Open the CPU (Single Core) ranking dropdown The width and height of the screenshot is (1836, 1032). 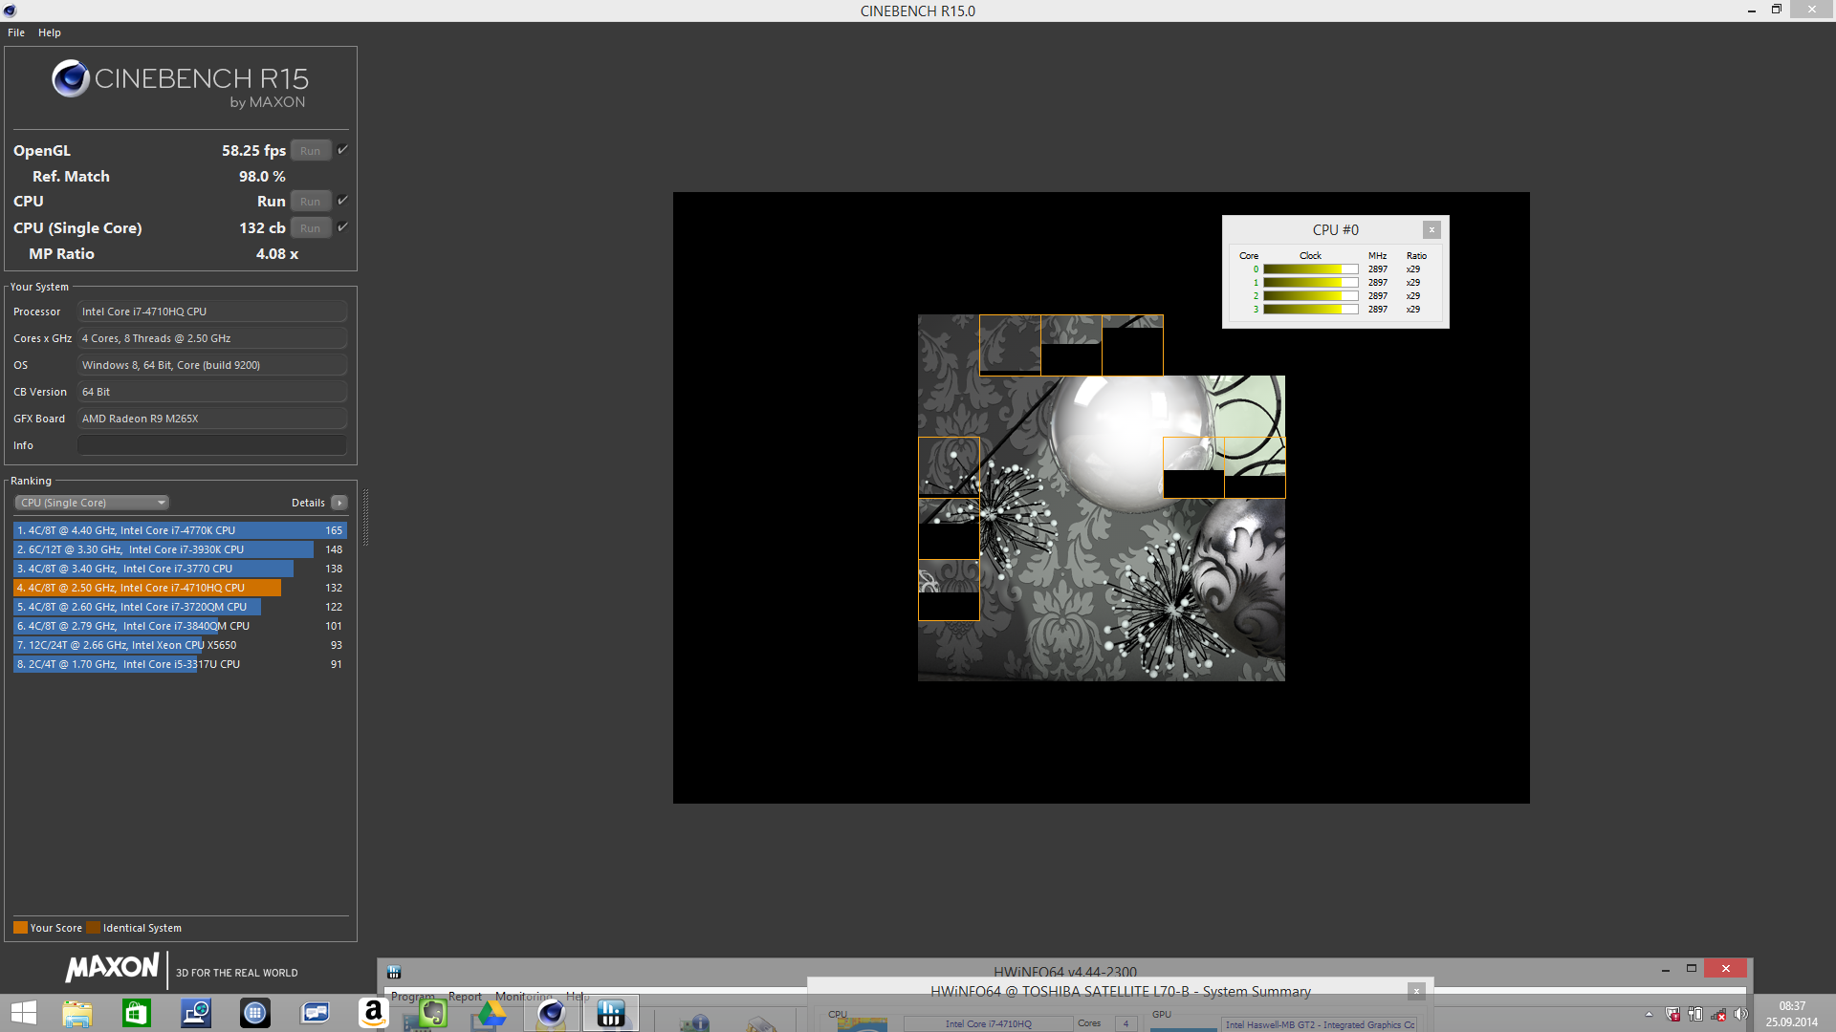click(x=92, y=503)
